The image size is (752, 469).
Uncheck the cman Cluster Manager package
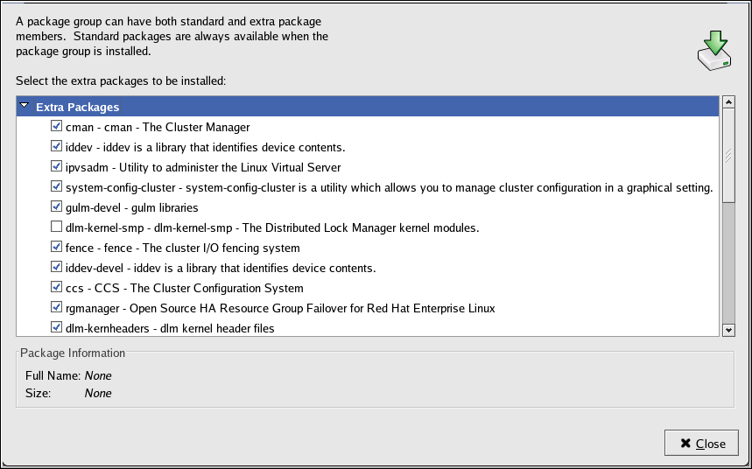point(57,127)
